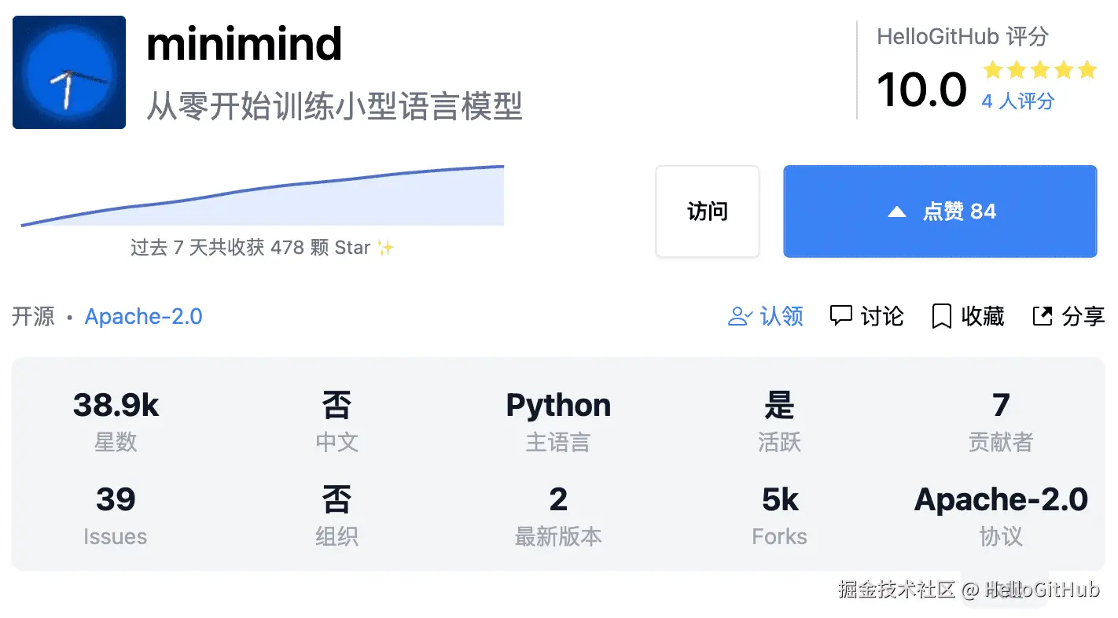Click the claim (认领) person icon

pos(740,317)
